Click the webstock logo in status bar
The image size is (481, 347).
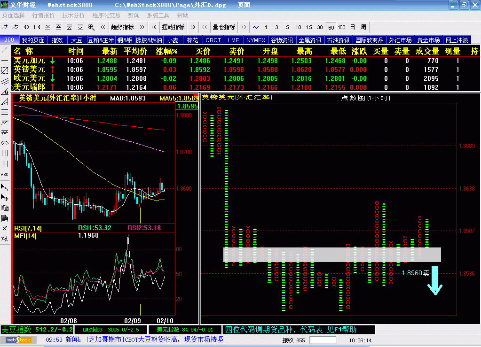click(x=18, y=340)
